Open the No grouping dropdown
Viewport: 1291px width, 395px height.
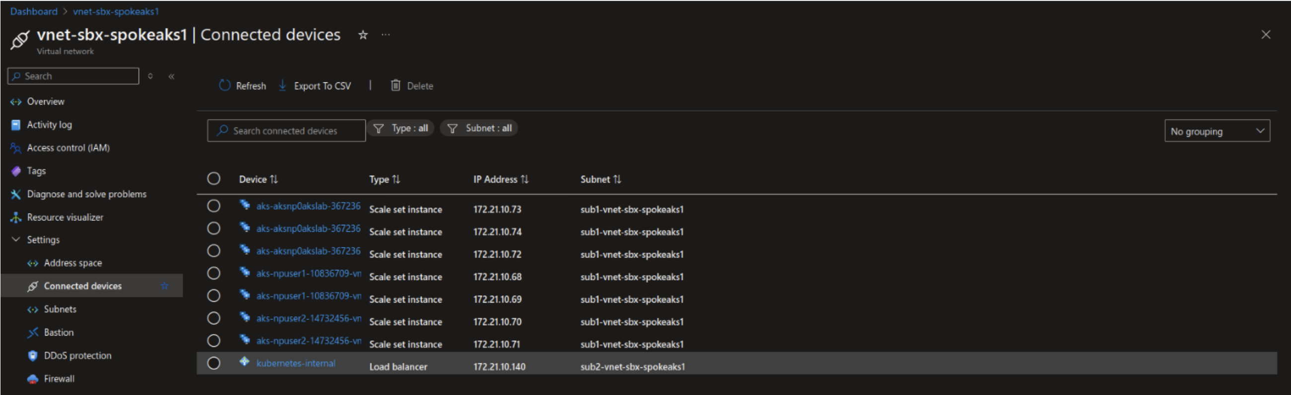click(x=1217, y=131)
